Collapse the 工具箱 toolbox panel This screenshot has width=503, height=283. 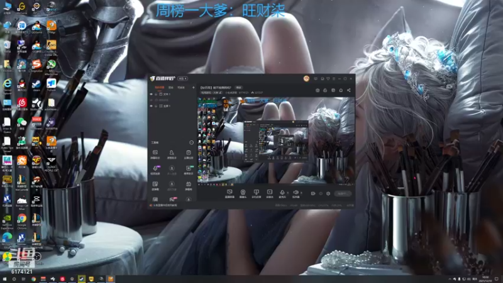coord(192,143)
